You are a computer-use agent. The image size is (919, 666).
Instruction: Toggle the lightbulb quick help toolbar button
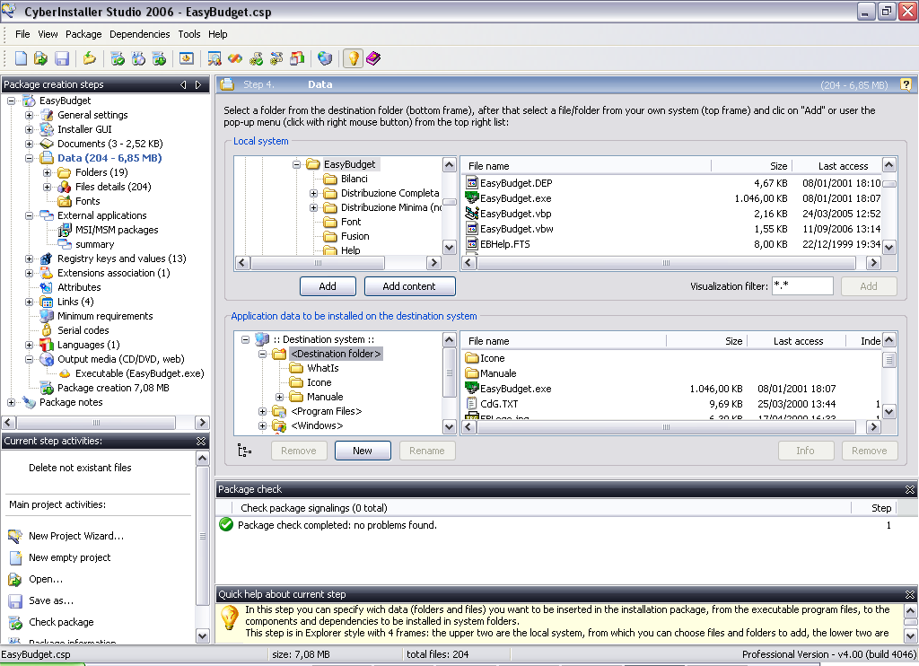(x=353, y=58)
